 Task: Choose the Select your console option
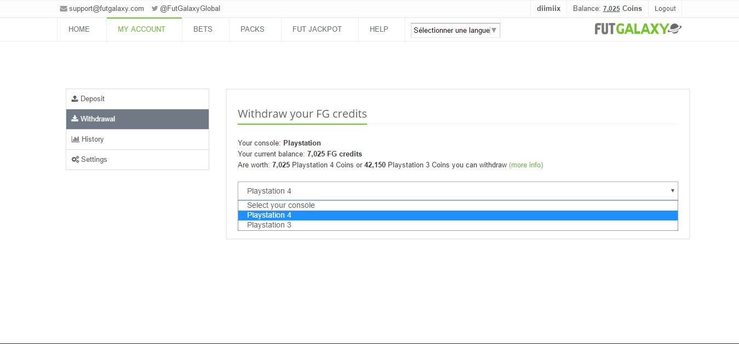(458, 206)
